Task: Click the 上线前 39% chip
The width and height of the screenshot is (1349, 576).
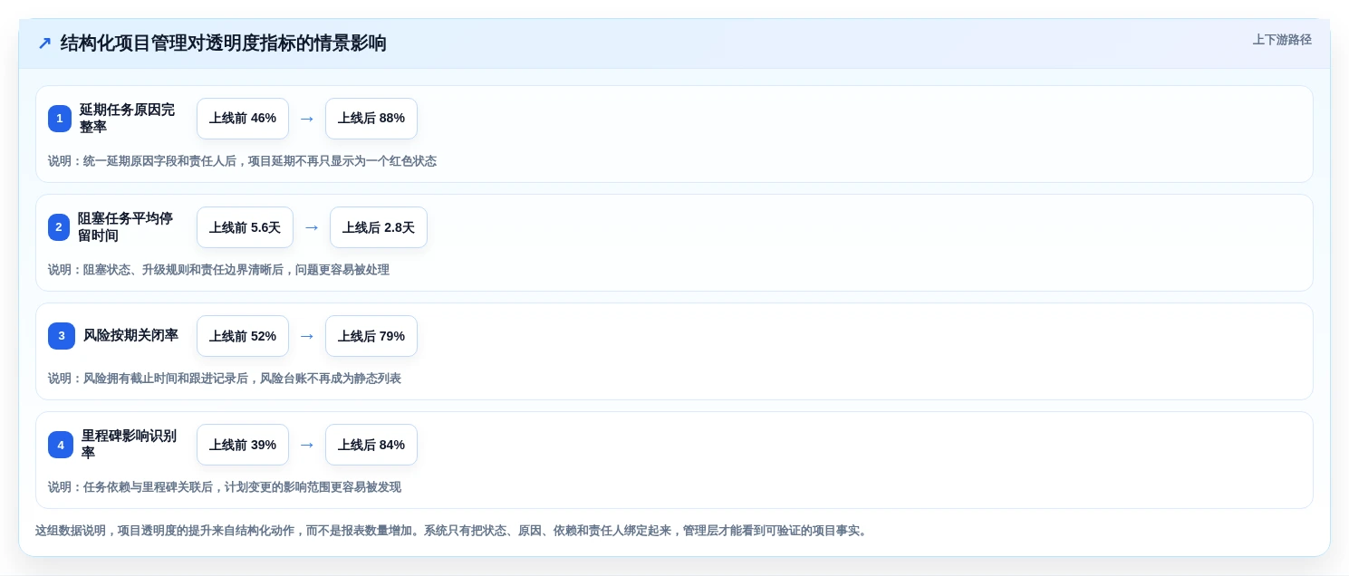Action: (x=243, y=445)
